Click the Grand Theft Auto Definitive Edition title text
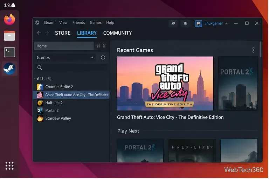The height and width of the screenshot is (179, 269). point(170,117)
